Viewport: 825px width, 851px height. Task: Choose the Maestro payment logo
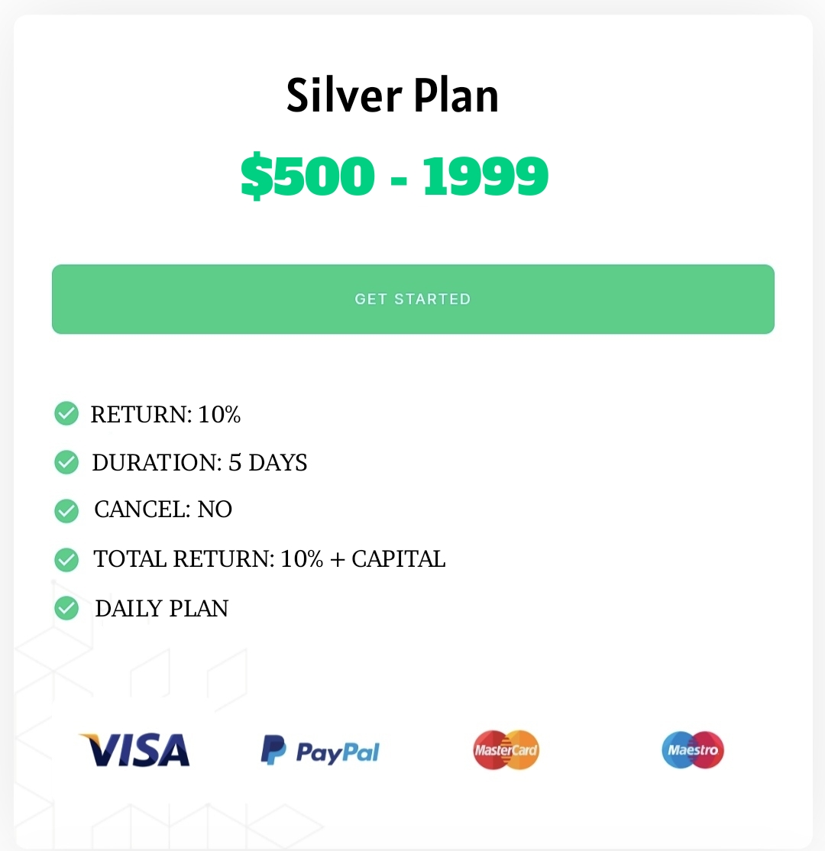(x=693, y=750)
